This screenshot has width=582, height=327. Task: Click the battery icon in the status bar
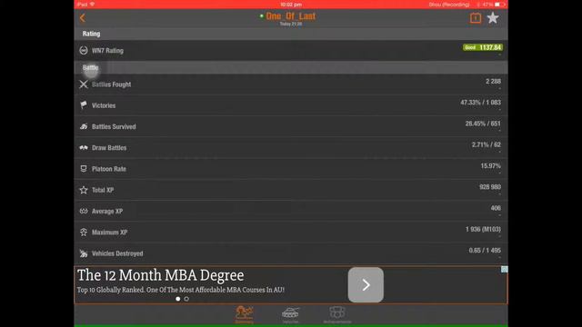pyautogui.click(x=499, y=5)
